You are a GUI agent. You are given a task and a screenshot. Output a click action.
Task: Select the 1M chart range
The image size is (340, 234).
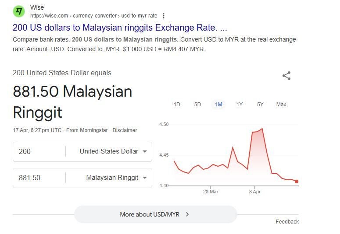[218, 105]
